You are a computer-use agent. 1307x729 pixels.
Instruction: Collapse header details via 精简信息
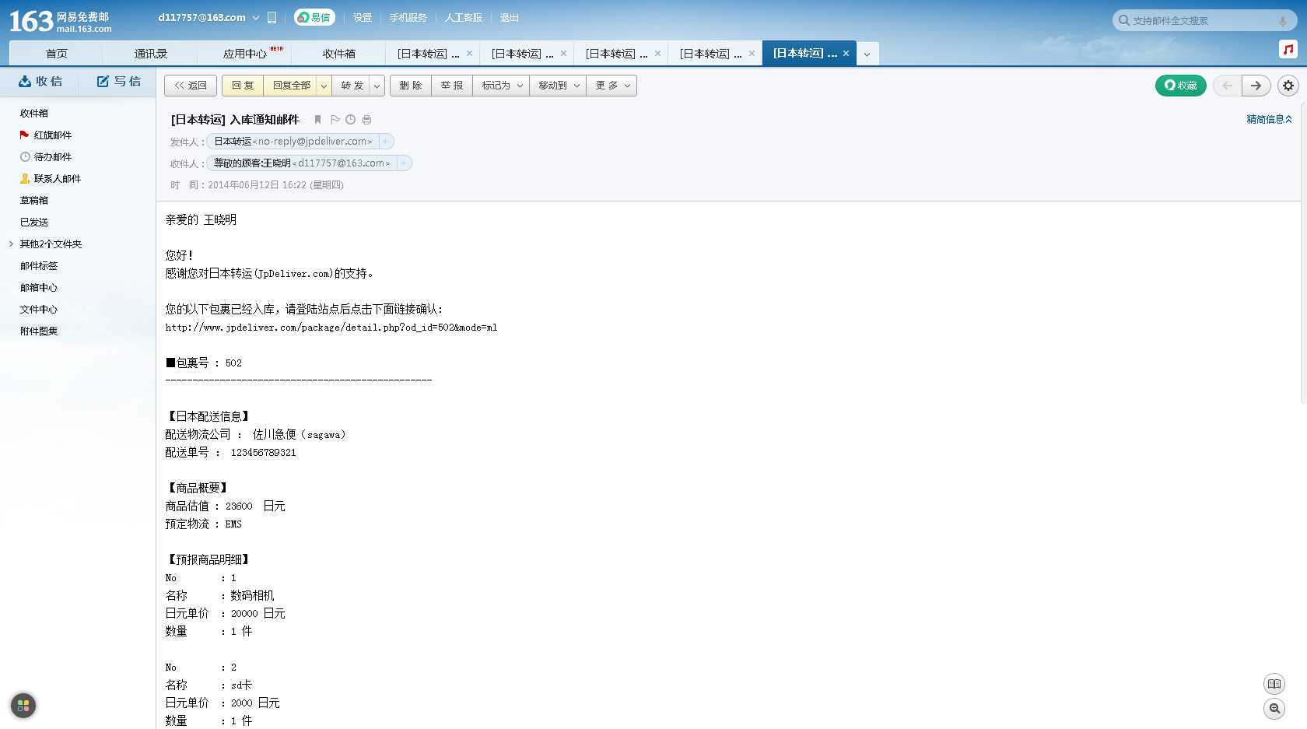click(1268, 119)
